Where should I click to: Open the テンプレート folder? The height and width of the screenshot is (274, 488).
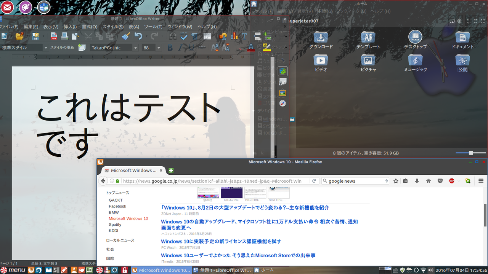(368, 40)
